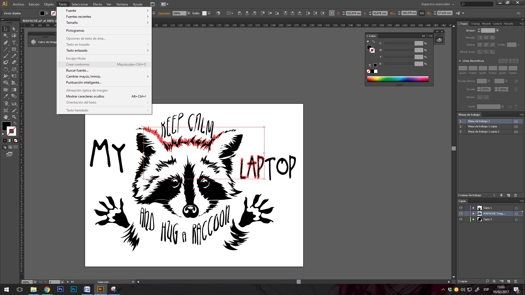
Task: Swap fill and stroke colors in toolbox
Action: click(15, 123)
